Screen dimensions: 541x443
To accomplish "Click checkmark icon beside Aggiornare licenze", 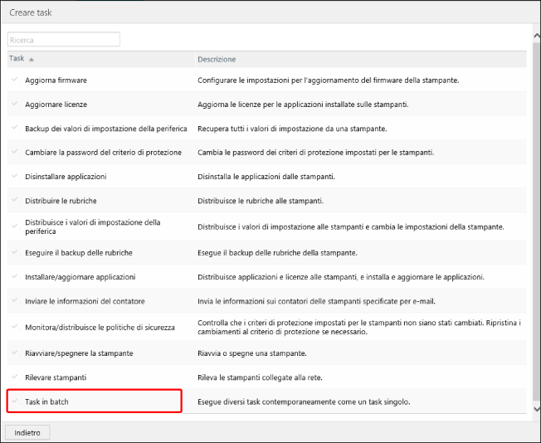I will tap(14, 104).
